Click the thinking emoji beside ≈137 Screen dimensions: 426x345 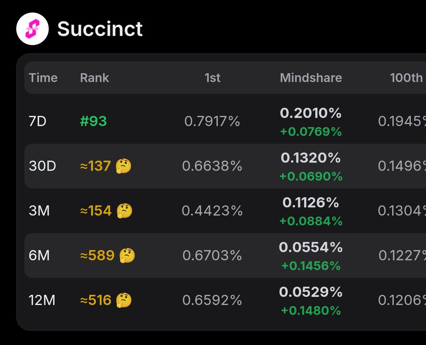pyautogui.click(x=124, y=166)
